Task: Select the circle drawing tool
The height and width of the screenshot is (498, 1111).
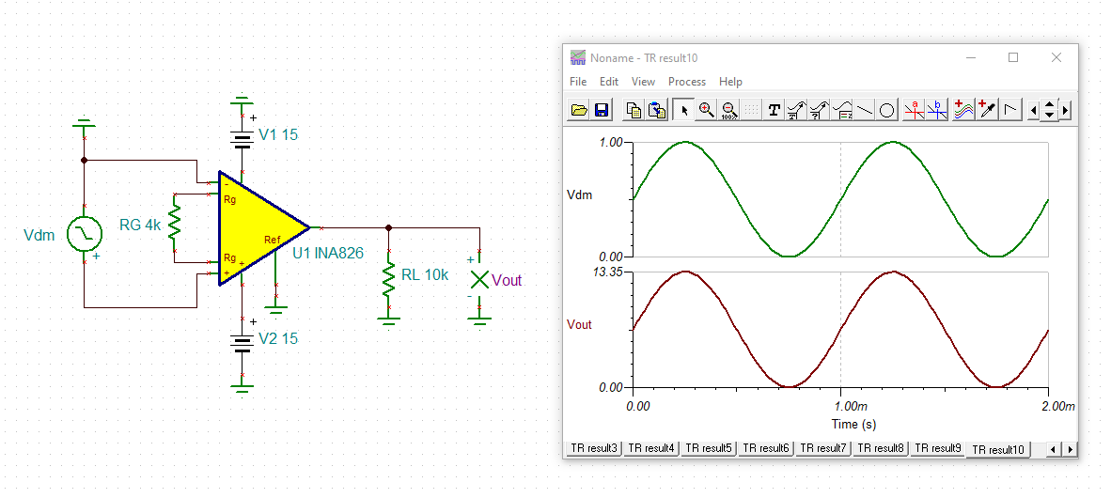Action: (x=887, y=110)
